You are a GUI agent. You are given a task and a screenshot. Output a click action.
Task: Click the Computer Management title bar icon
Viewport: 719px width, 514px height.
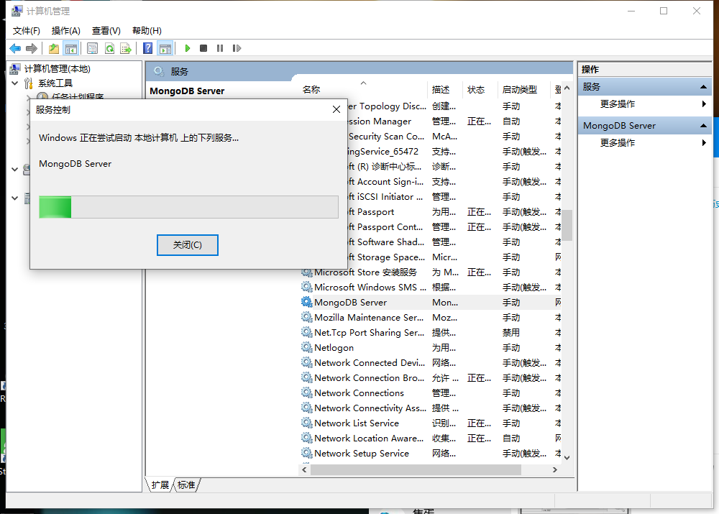17,11
